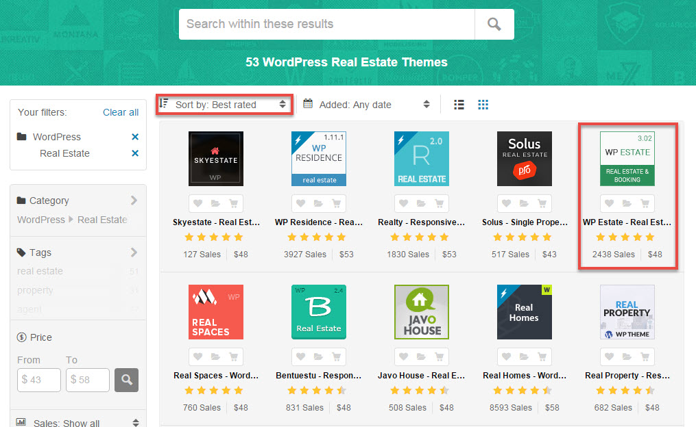Click the search magnifier button in header

click(494, 24)
